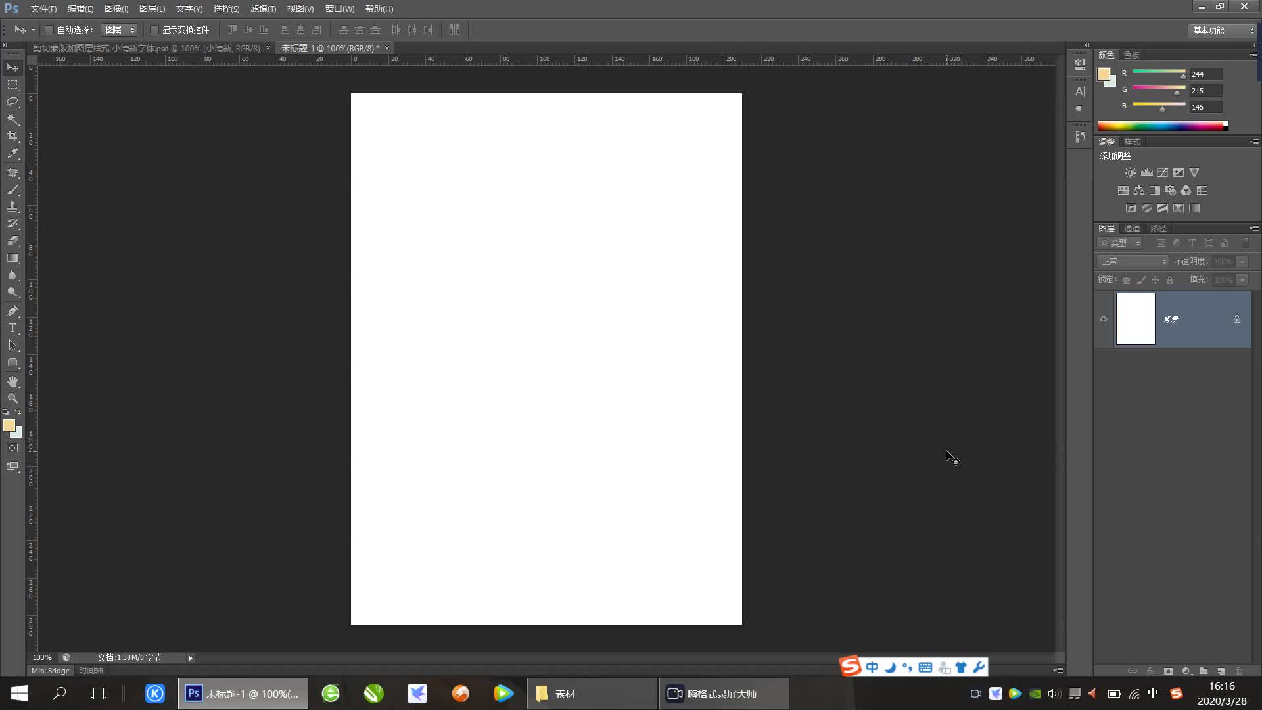Select the Crop tool
Screen dimensions: 1262x710
12,136
